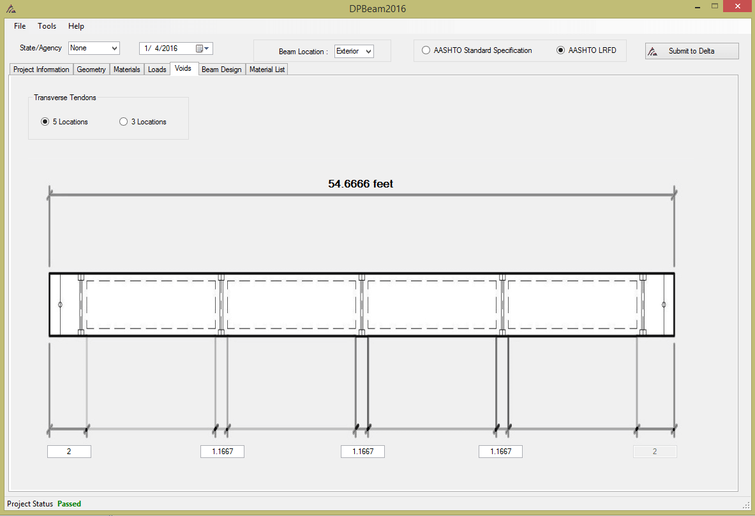Select the AASHTO LRFD radio button

[x=561, y=50]
